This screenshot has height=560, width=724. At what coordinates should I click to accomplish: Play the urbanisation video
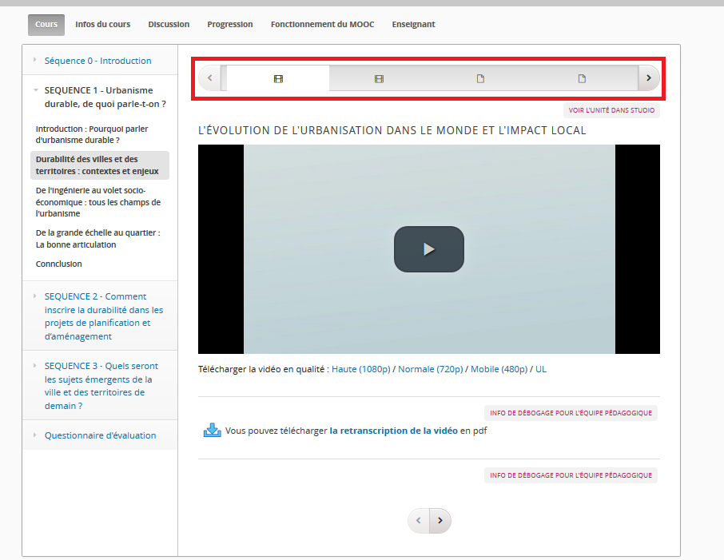point(428,249)
